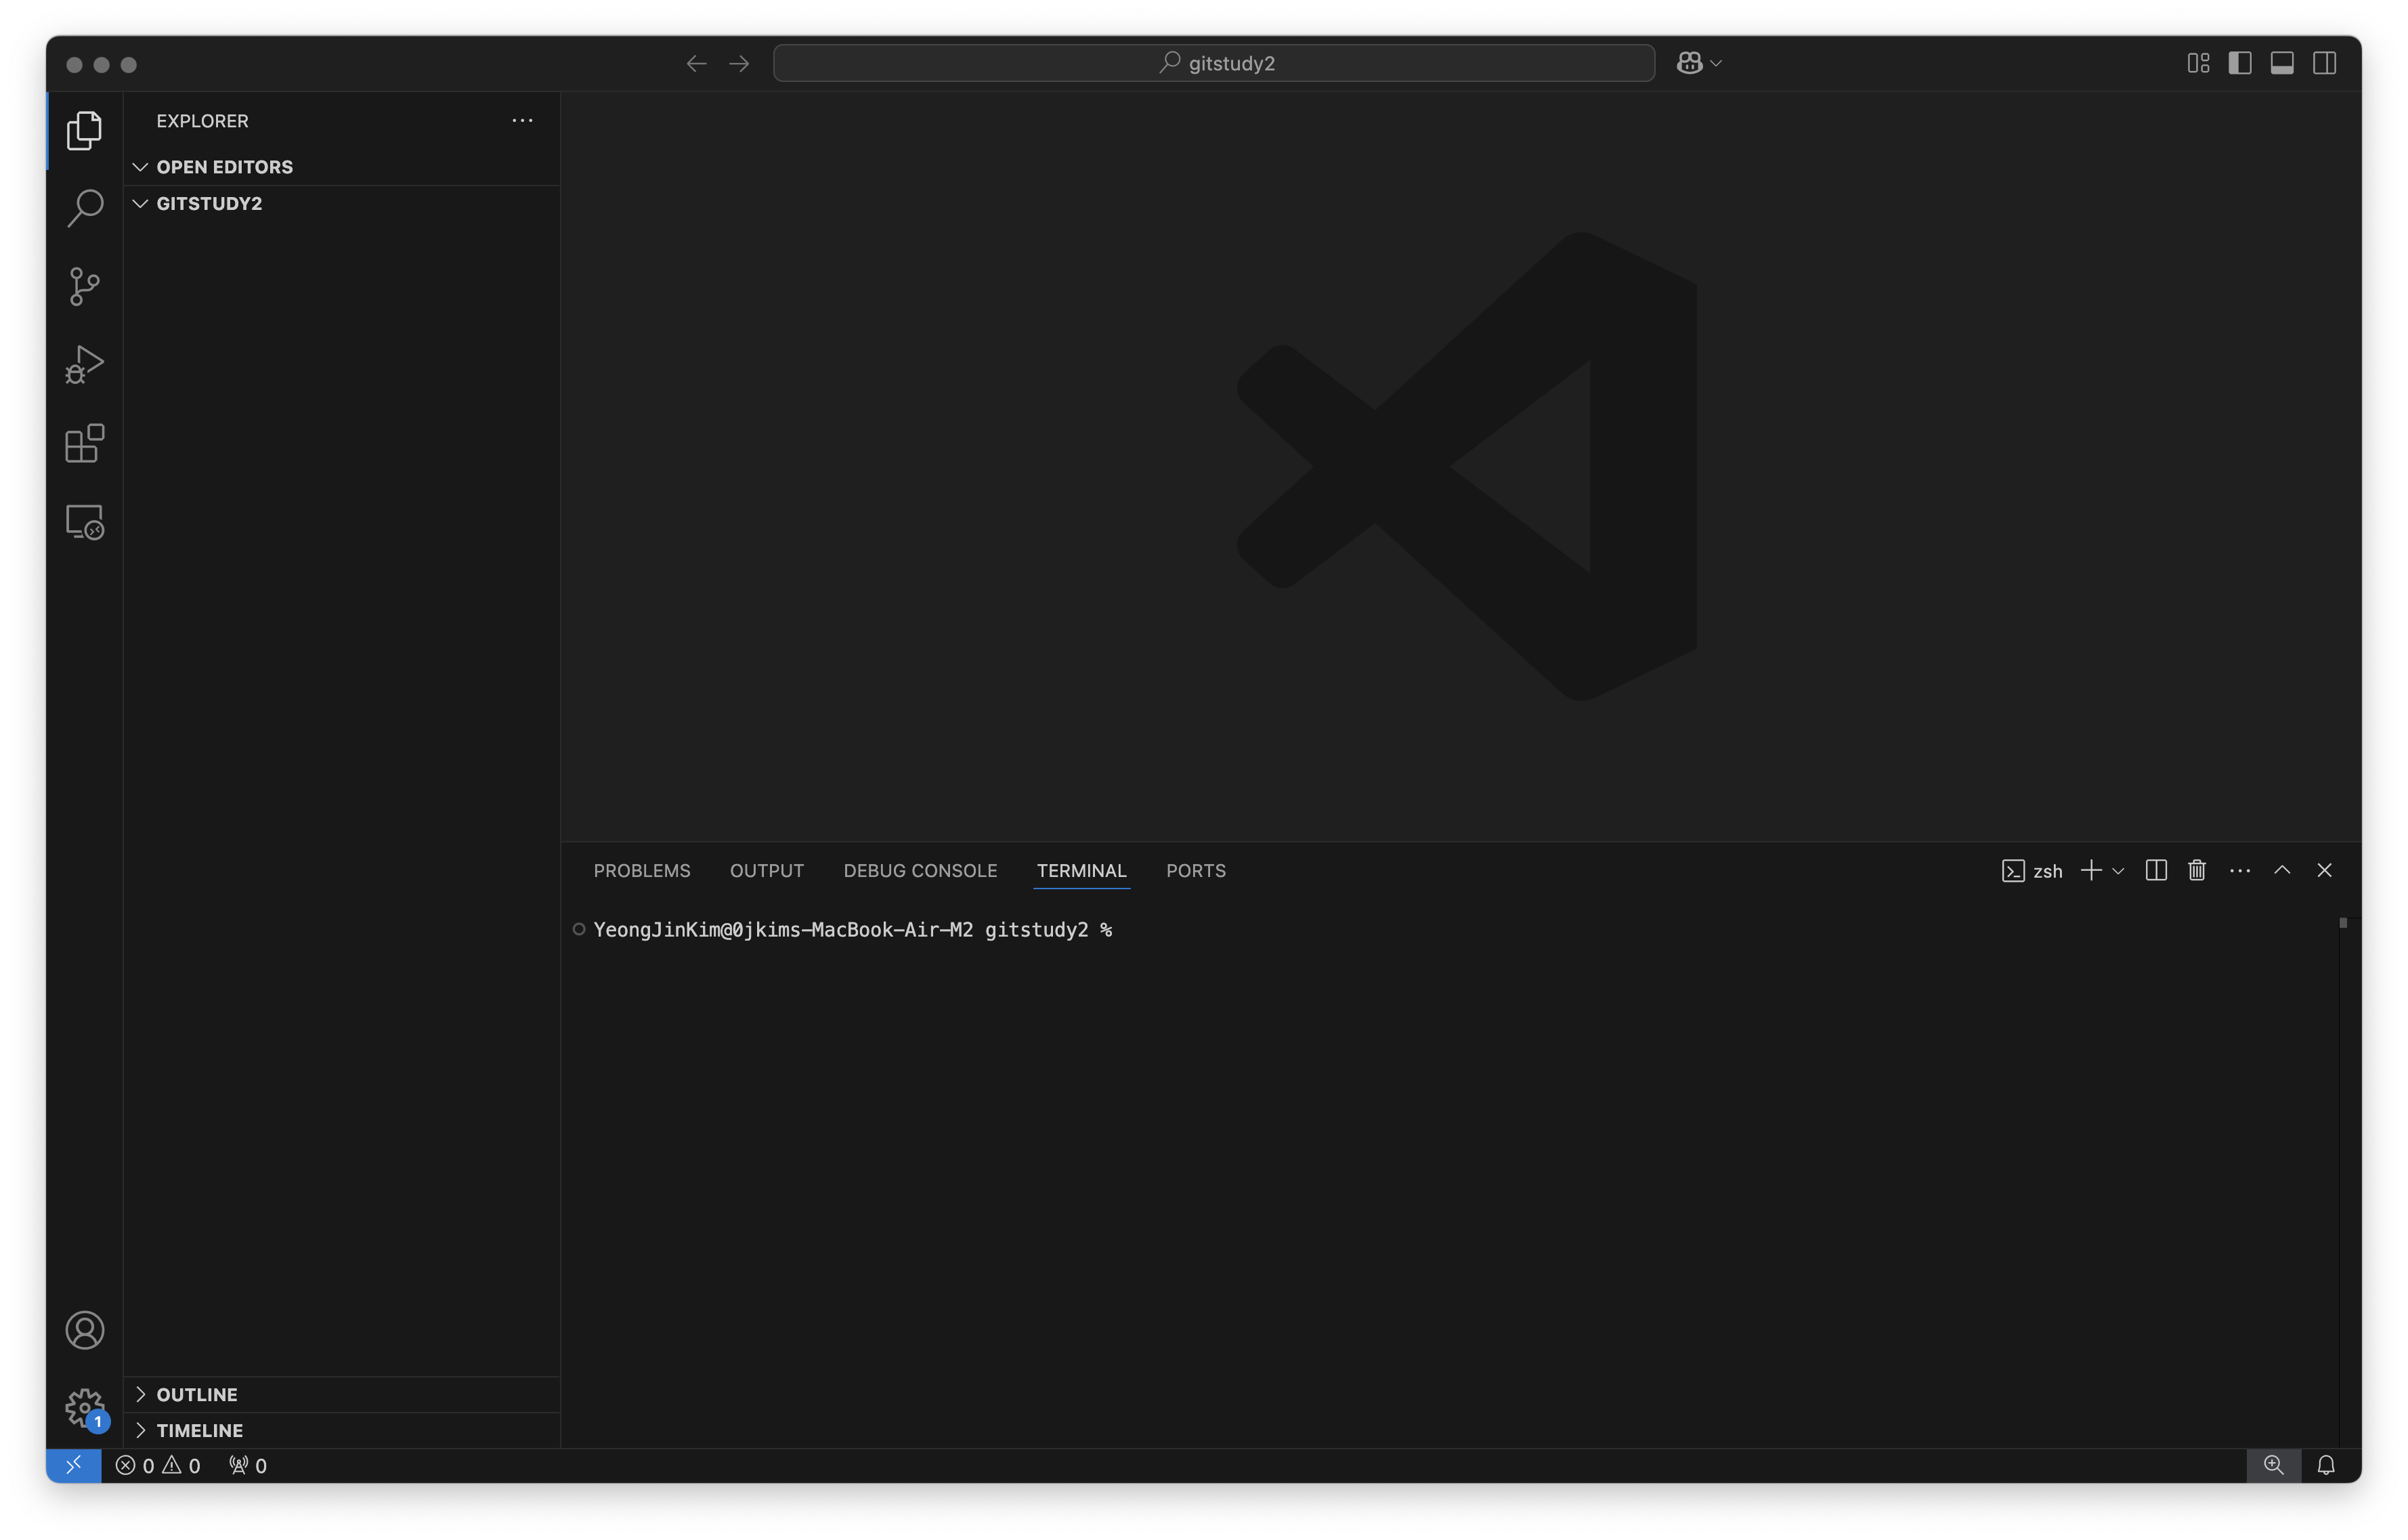
Task: Open the Extensions view
Action: point(85,443)
